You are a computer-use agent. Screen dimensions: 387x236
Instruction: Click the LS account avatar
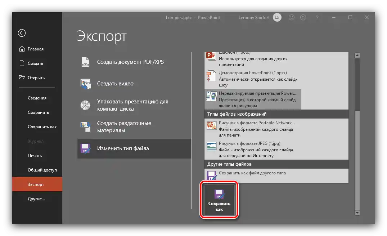pos(277,17)
